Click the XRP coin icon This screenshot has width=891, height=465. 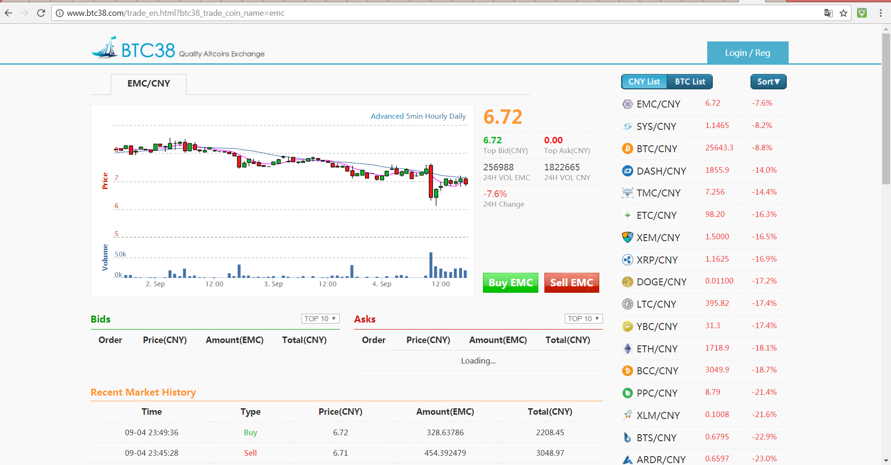coord(628,260)
